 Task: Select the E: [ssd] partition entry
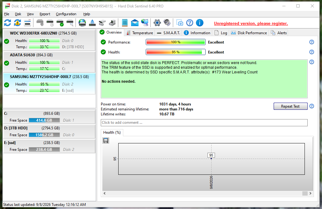click(49, 146)
